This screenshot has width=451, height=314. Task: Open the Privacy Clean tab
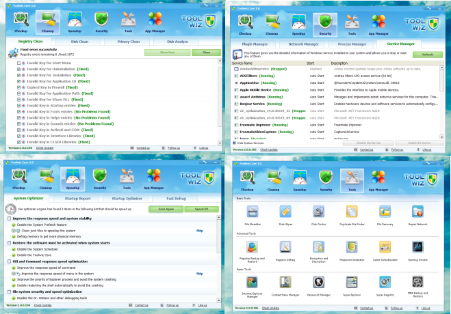[x=128, y=42]
